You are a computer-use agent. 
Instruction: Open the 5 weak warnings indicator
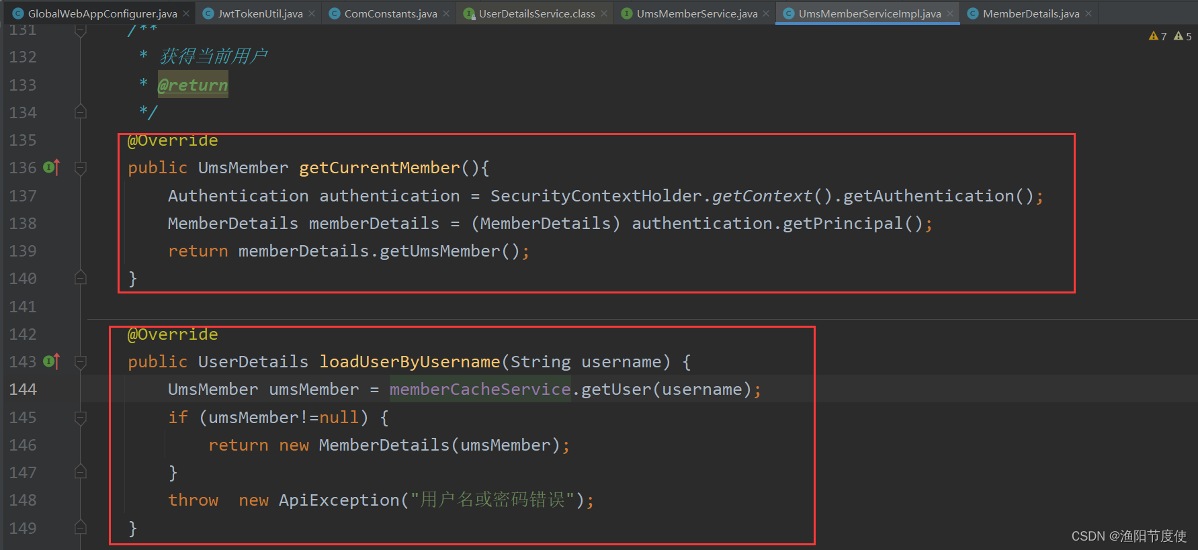pyautogui.click(x=1183, y=36)
